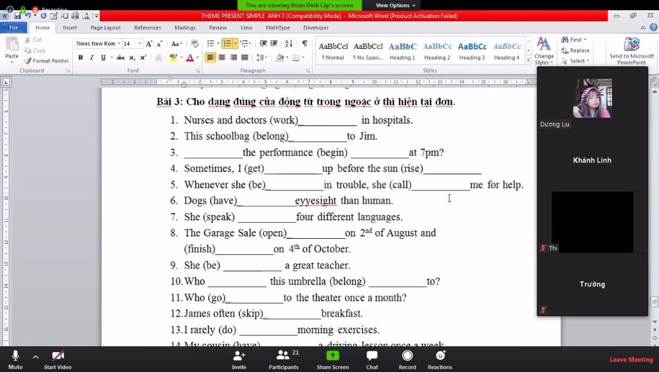Click the Leave Meeting button
Screen dimensions: 659x372
631,359
